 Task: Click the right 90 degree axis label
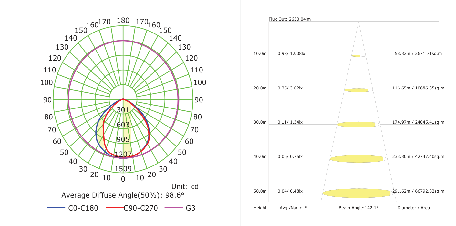tap(199, 100)
